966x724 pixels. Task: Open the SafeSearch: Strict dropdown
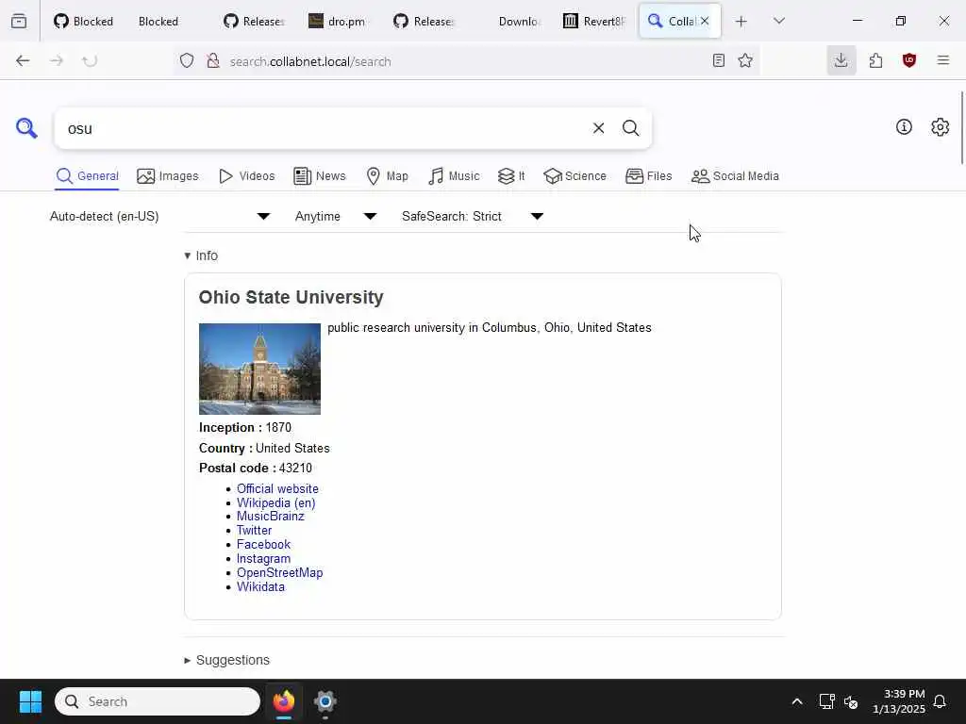pyautogui.click(x=472, y=216)
